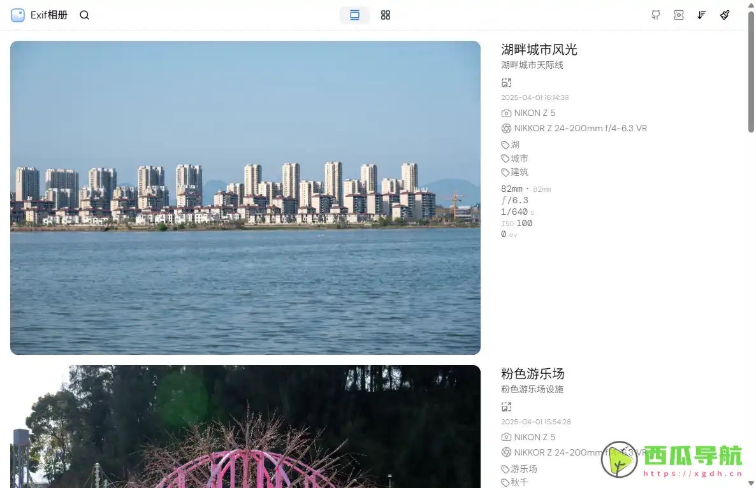Click the 1/640 shutter speed value
This screenshot has height=488, width=756.
[514, 212]
